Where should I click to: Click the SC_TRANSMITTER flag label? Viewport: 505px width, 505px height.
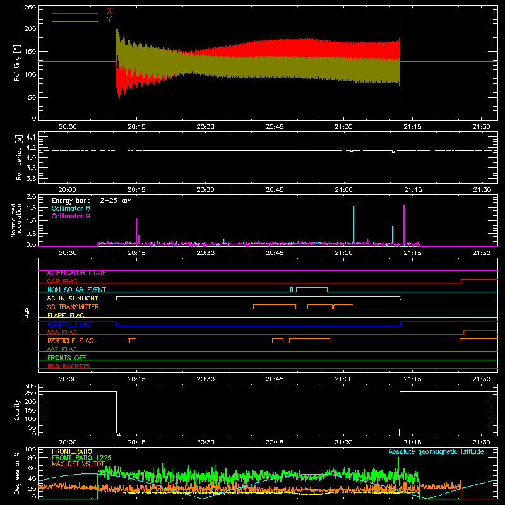pos(73,307)
